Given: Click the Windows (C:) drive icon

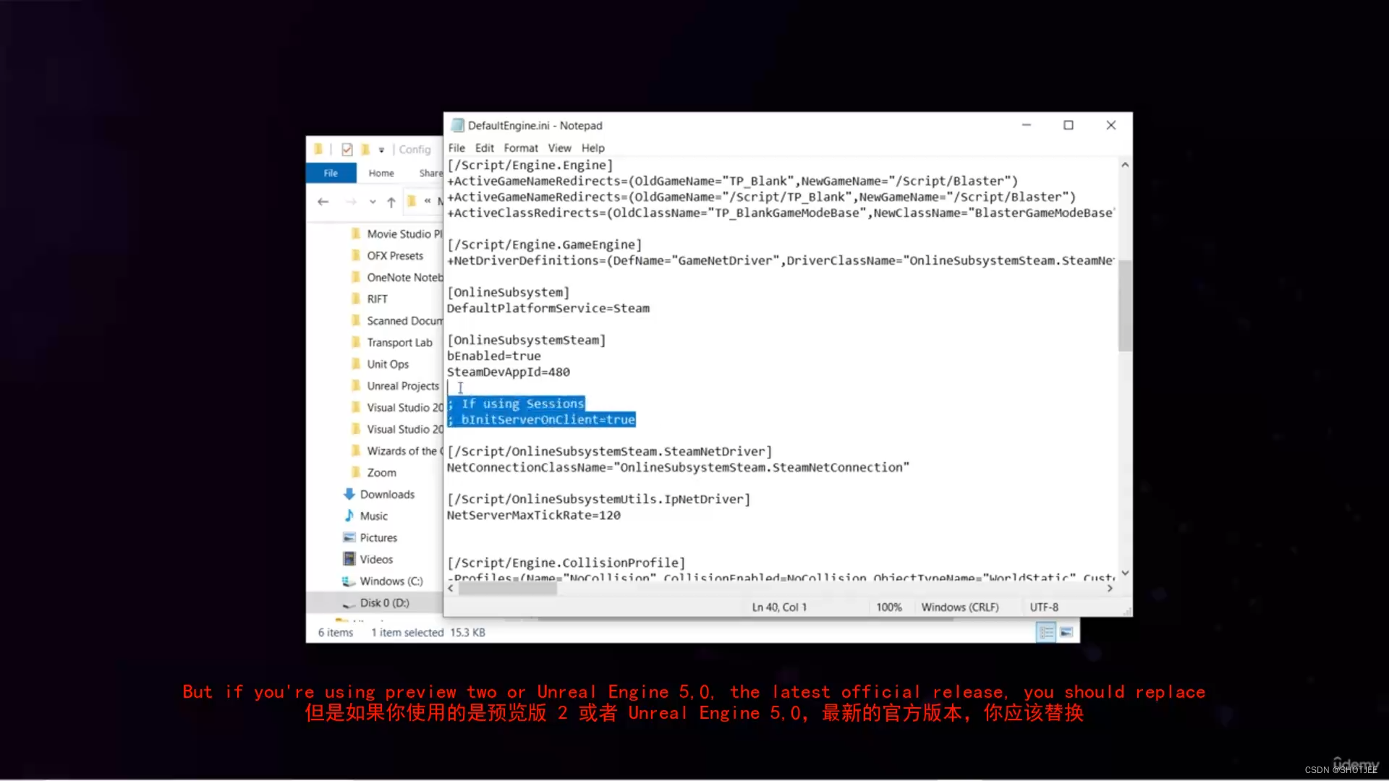Looking at the screenshot, I should coord(348,581).
